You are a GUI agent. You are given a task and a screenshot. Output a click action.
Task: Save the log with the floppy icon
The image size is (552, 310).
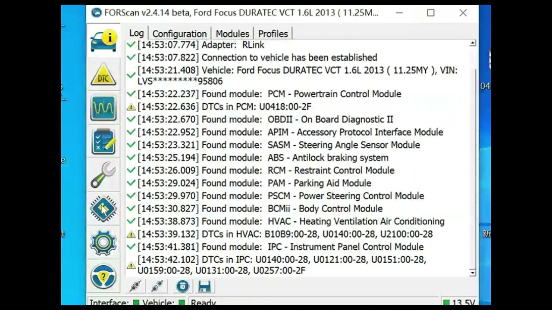[204, 286]
